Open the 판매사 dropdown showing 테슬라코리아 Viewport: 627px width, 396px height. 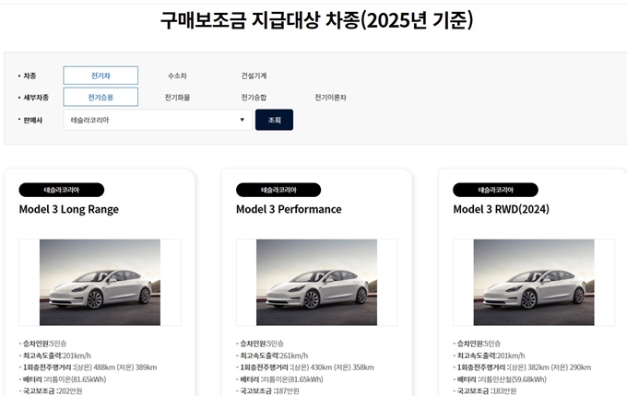coord(158,120)
